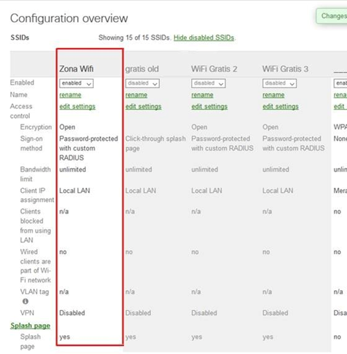Image resolution: width=347 pixels, height=354 pixels.
Task: Click the Client IP assignment row label
Action: coord(37,195)
